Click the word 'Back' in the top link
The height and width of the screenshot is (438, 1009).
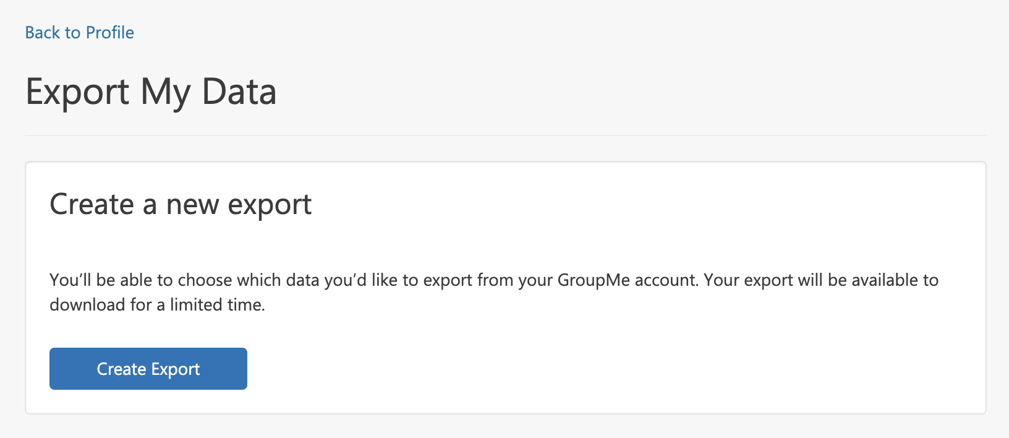[x=43, y=32]
